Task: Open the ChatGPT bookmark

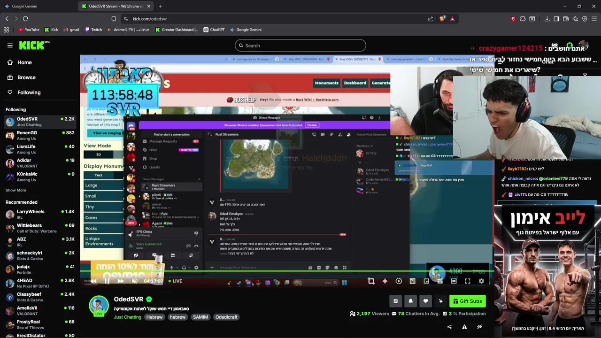Action: [x=214, y=30]
